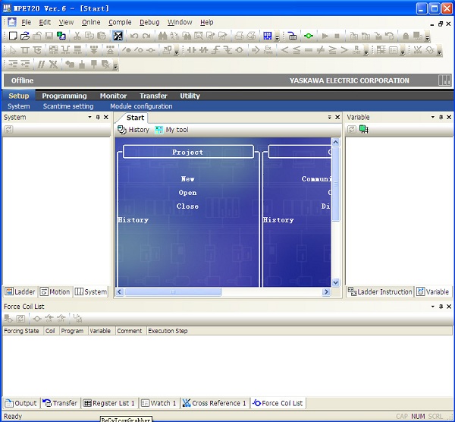Click the History icon in the Start pane

tap(122, 130)
